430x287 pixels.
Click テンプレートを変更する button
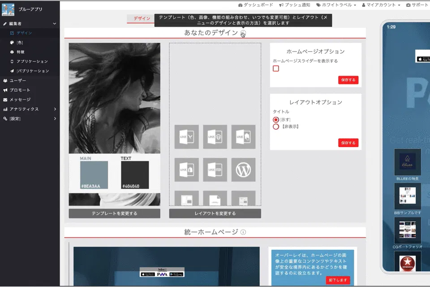114,213
